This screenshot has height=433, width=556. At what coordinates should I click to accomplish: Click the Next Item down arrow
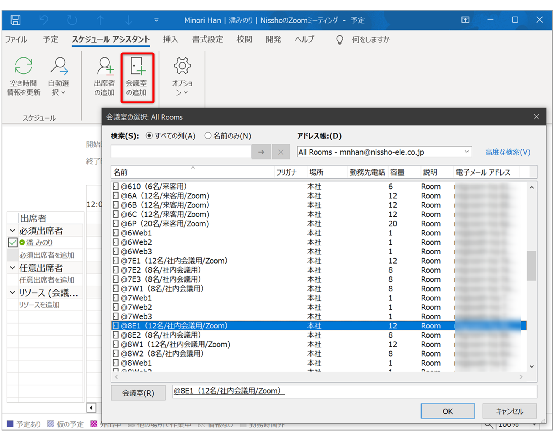pos(128,20)
